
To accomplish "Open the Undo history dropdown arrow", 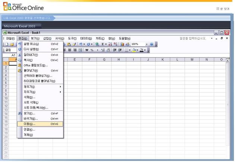I will [x=84, y=44].
